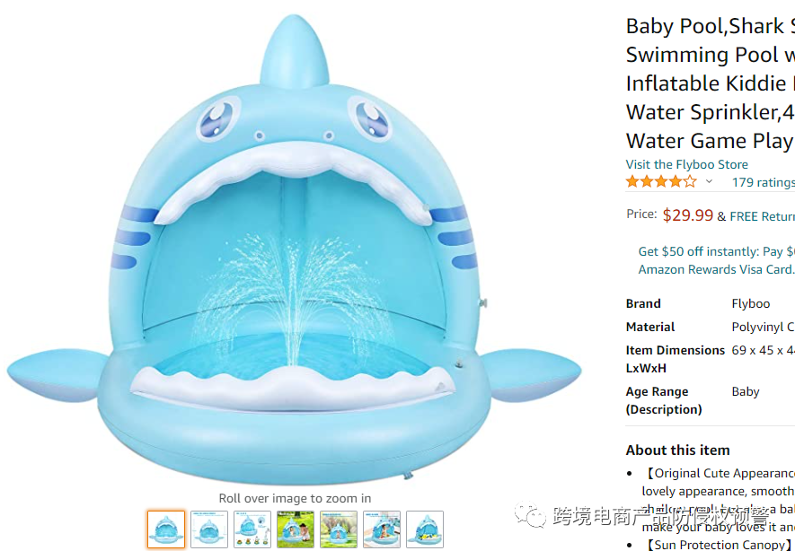Select the seventh thumbnail showing side view
Viewport: 795px width, 551px height.
[425, 529]
